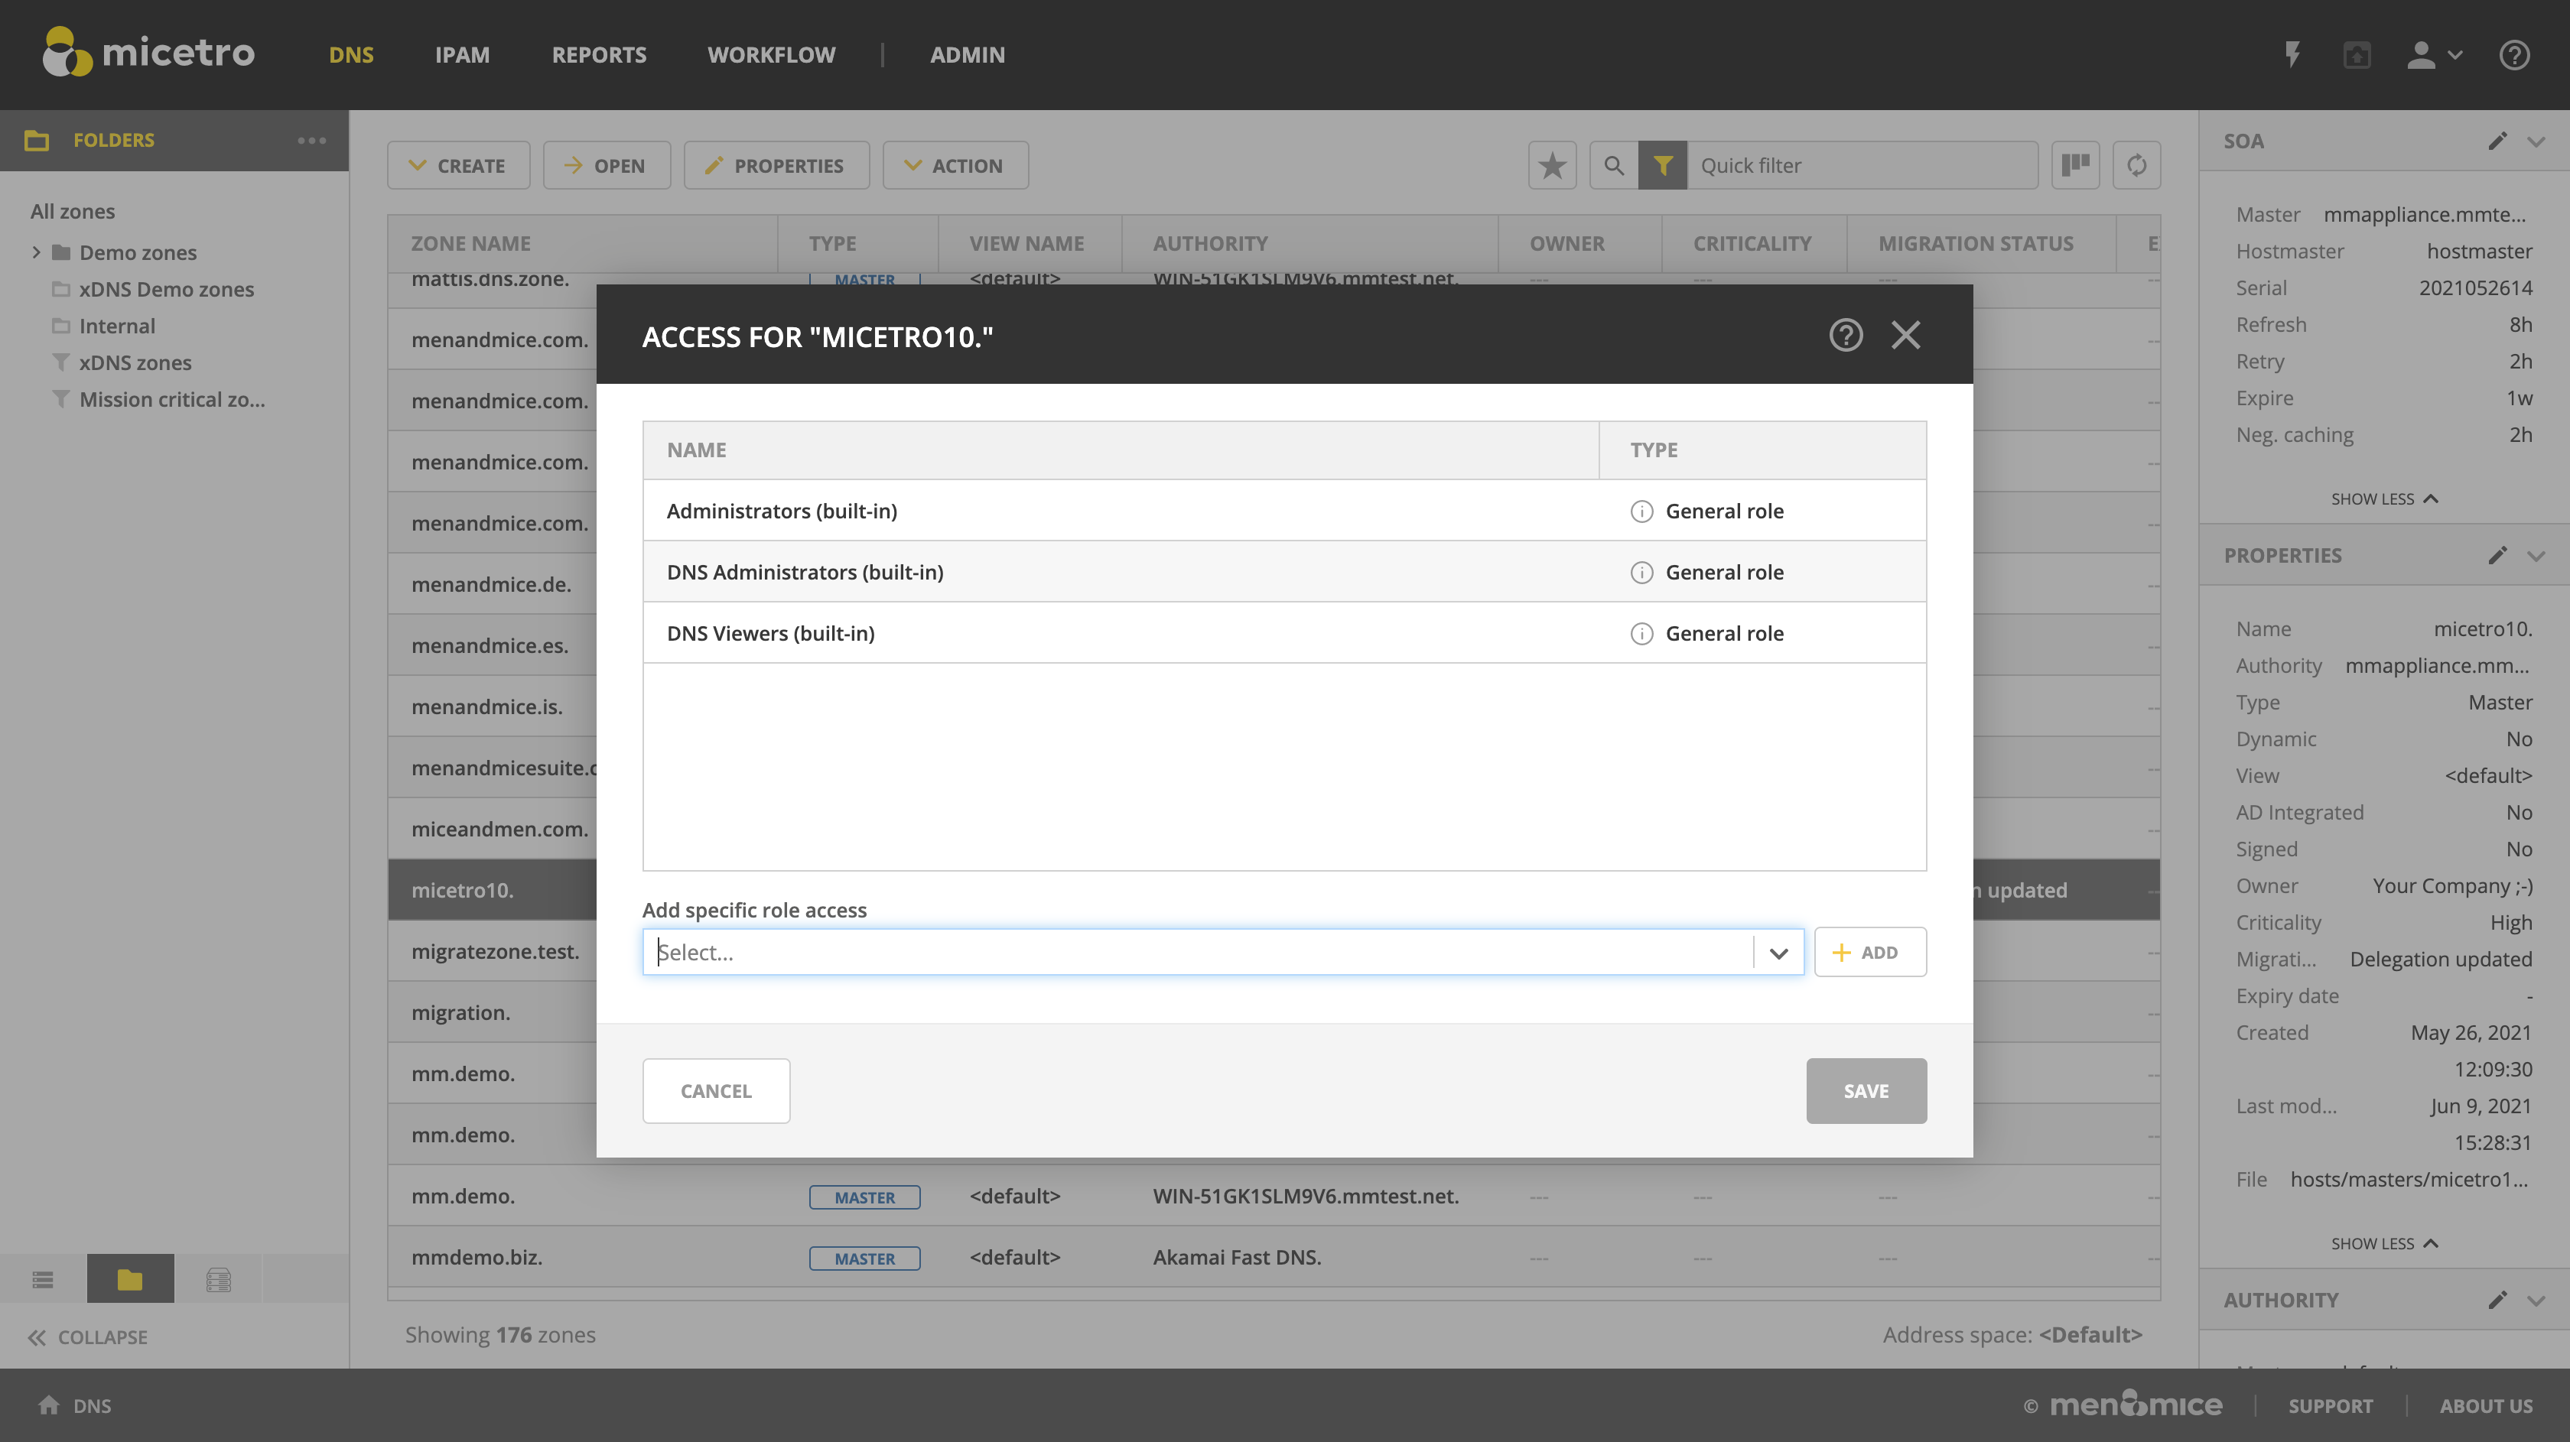The width and height of the screenshot is (2570, 1442).
Task: Click the help icon in the dialog header
Action: 1845,335
